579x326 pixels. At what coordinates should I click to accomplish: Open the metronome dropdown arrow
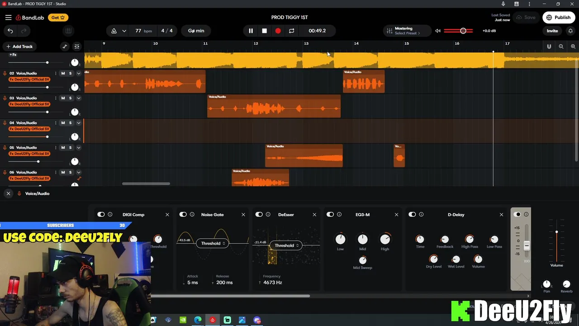pos(124,31)
